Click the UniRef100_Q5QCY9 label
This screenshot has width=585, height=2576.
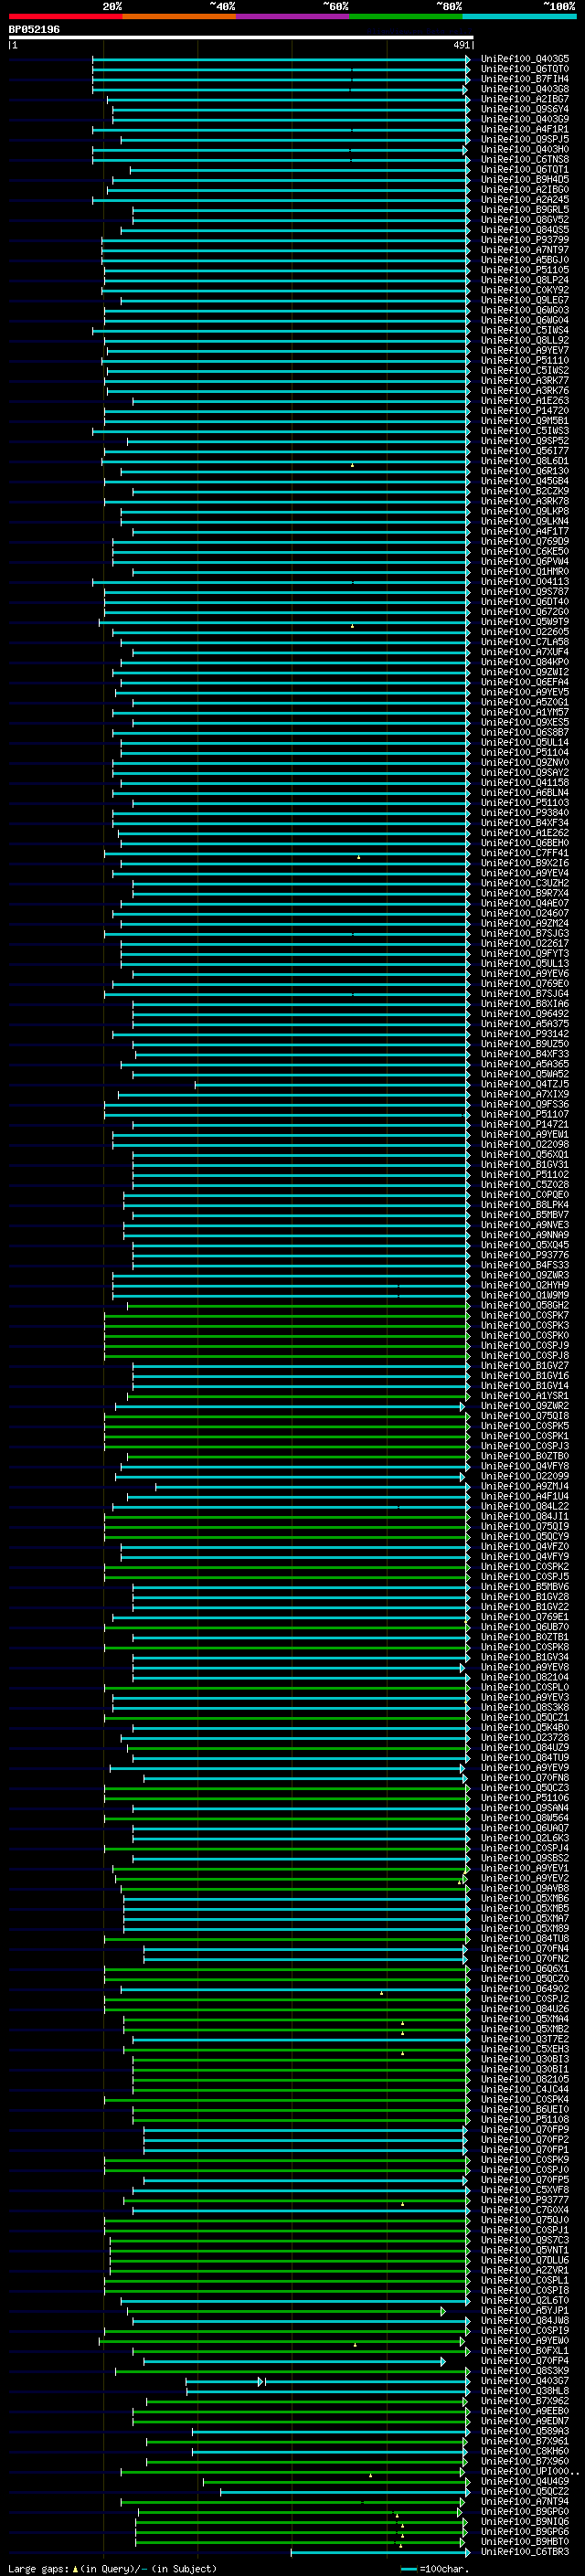pyautogui.click(x=525, y=1536)
